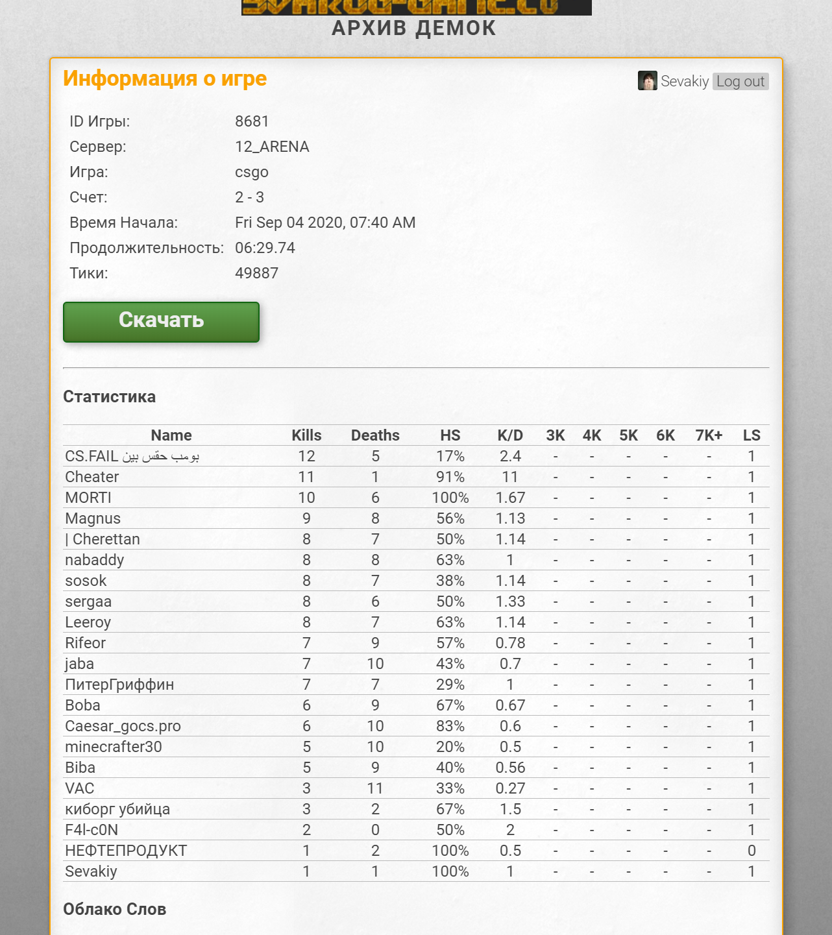
Task: Select player name MORTI
Action: [x=88, y=498]
